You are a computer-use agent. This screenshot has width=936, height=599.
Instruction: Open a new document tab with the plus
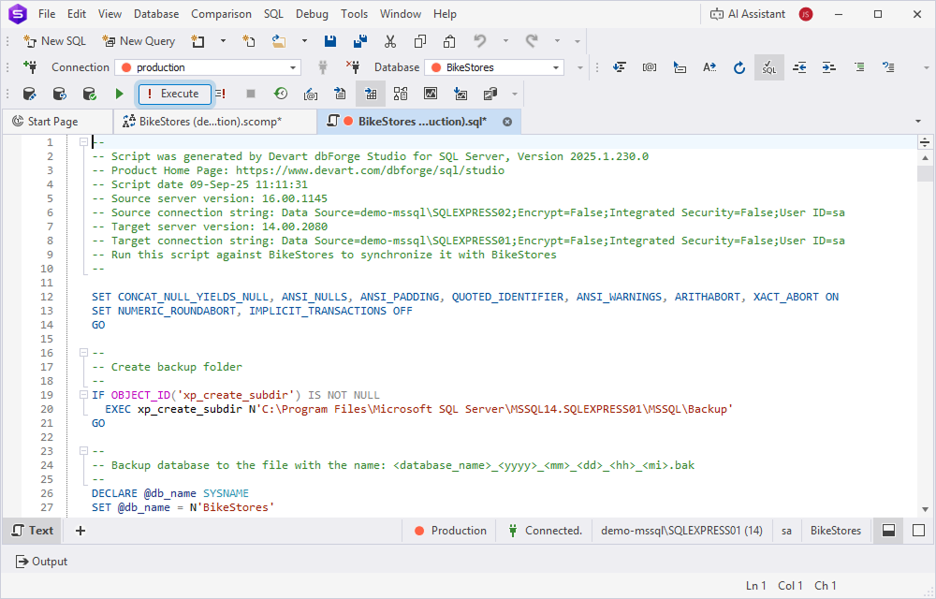click(80, 531)
